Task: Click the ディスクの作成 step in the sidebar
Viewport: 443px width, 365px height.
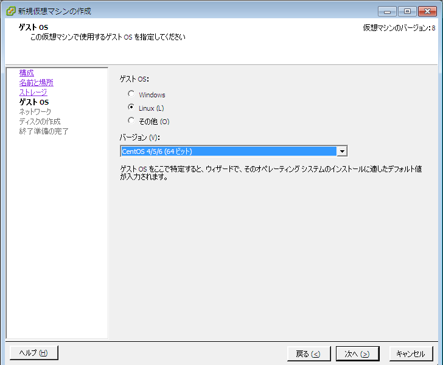Action: point(40,122)
